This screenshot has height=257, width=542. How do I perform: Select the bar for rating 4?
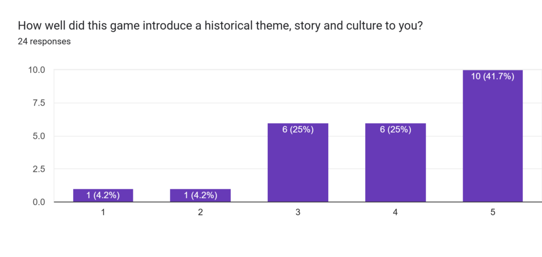pyautogui.click(x=395, y=163)
